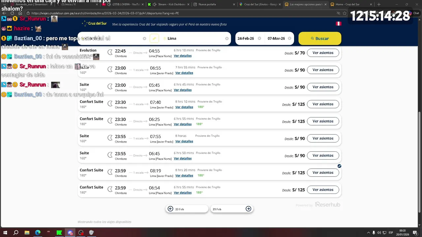This screenshot has width=422, height=237.
Task: Open Ver detalles for 23:00 to 06:55 trip
Action: pos(184,73)
